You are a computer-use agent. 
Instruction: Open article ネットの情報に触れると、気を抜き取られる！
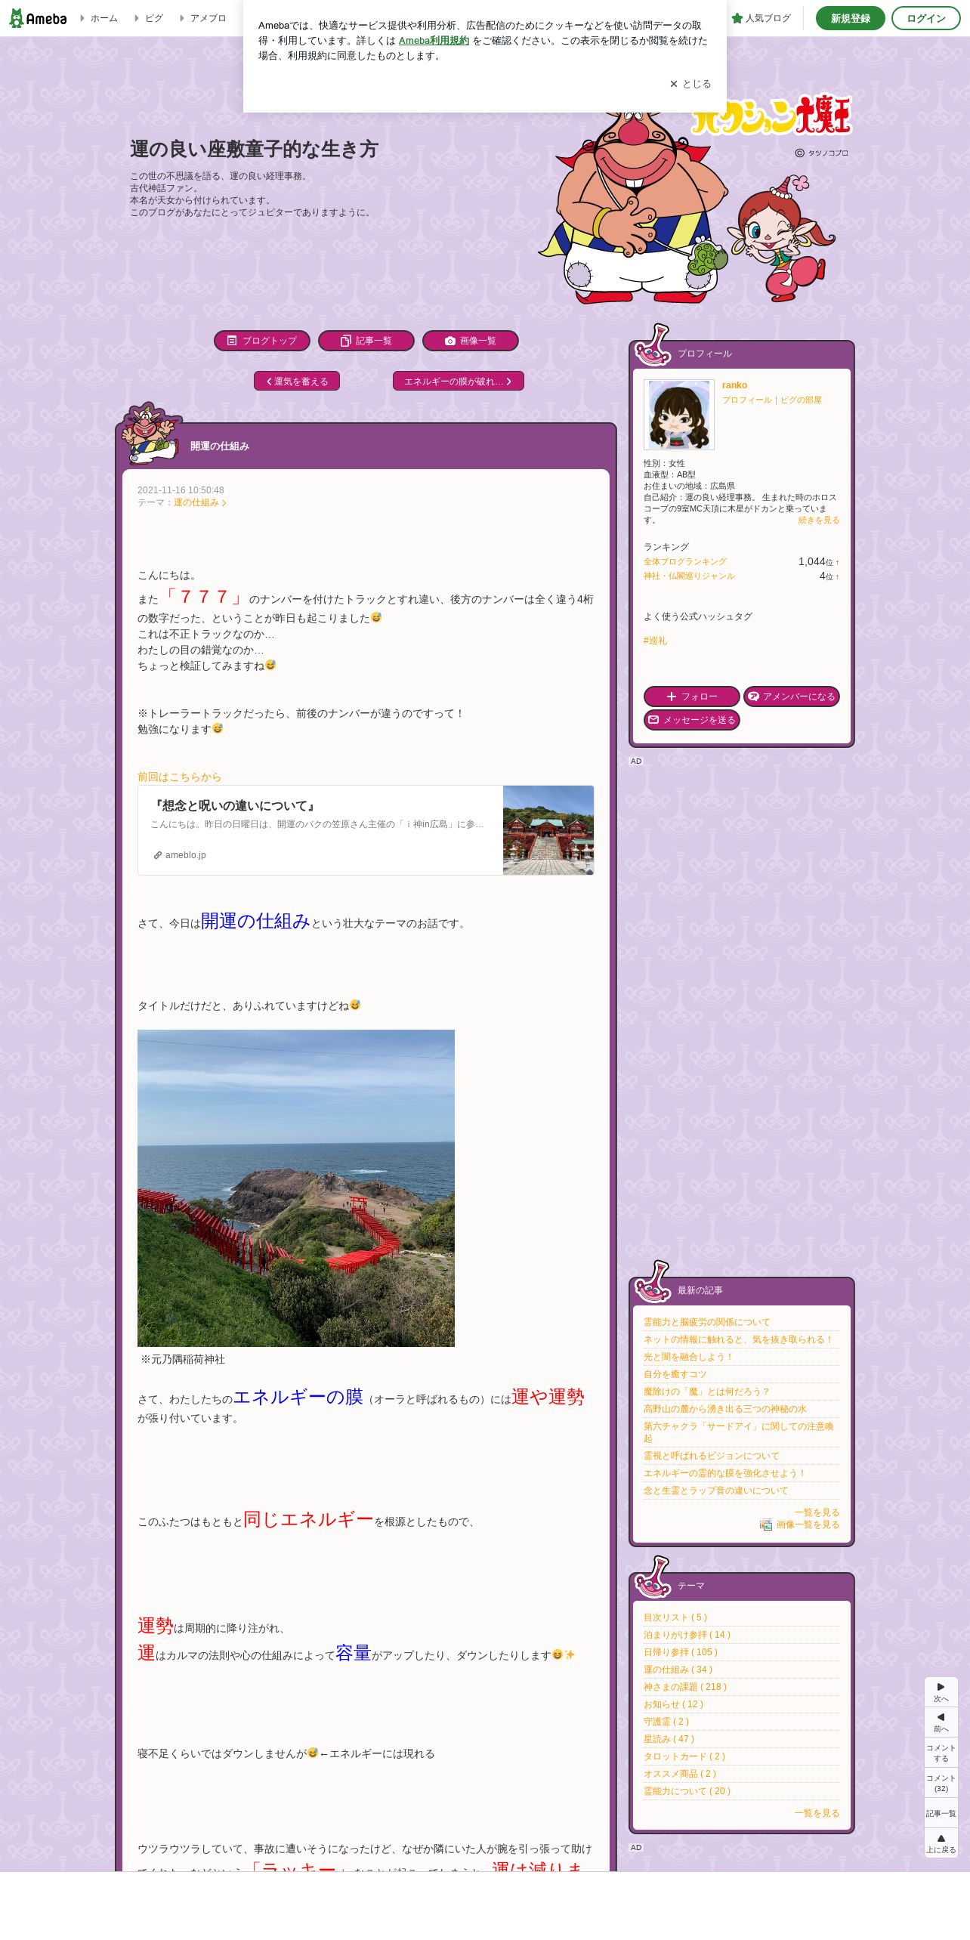(738, 1339)
